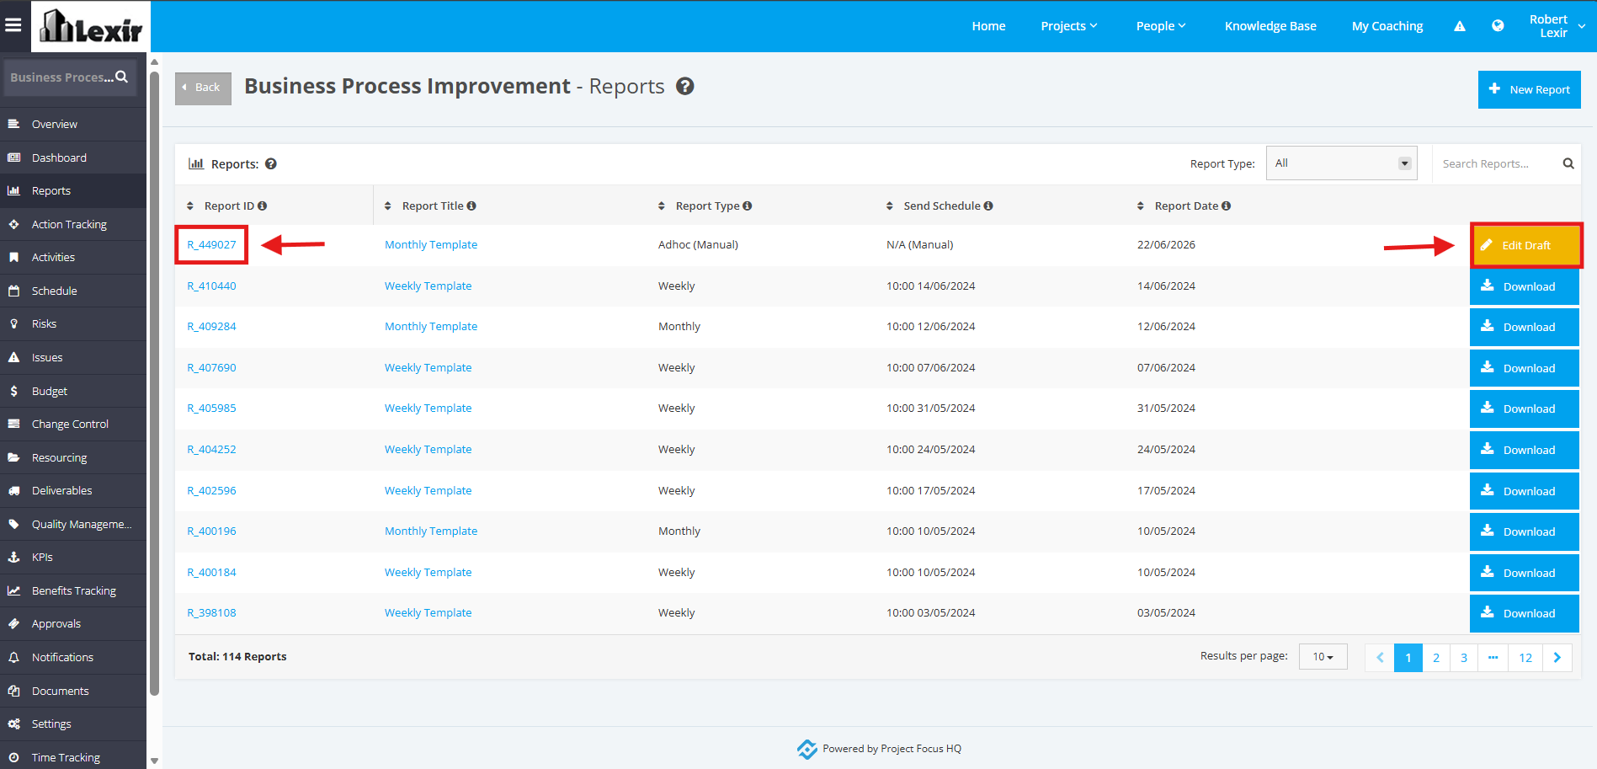Open Schedule in the sidebar
Screen dimensions: 1597x769
(73, 291)
